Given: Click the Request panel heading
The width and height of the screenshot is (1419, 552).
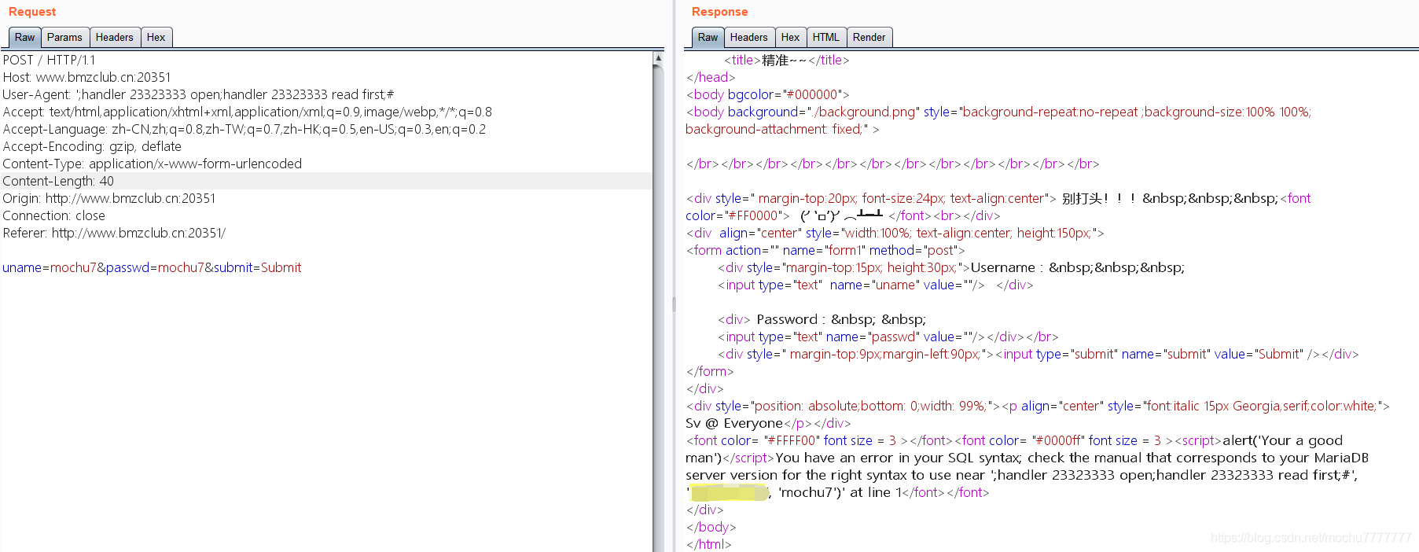Looking at the screenshot, I should tap(32, 12).
